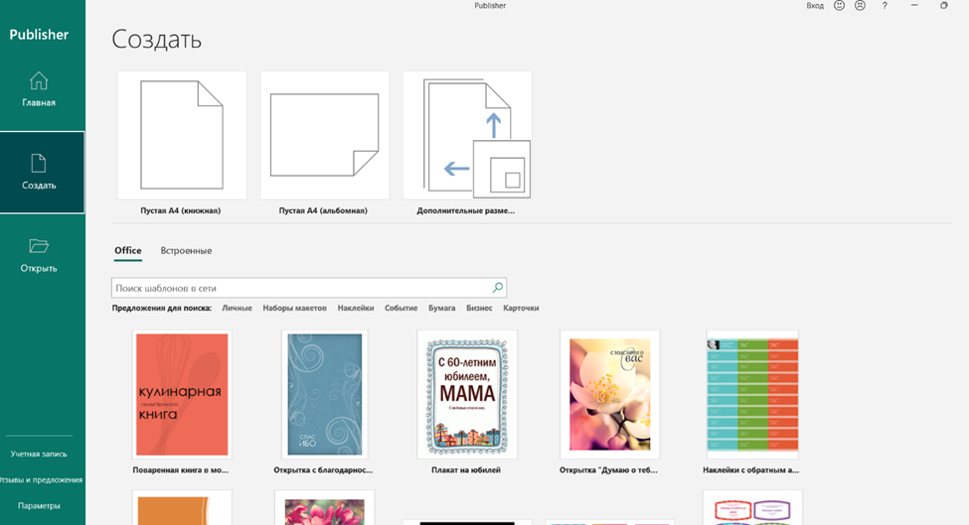Search suggestion Наборы макетов
969x525 pixels.
click(x=295, y=308)
